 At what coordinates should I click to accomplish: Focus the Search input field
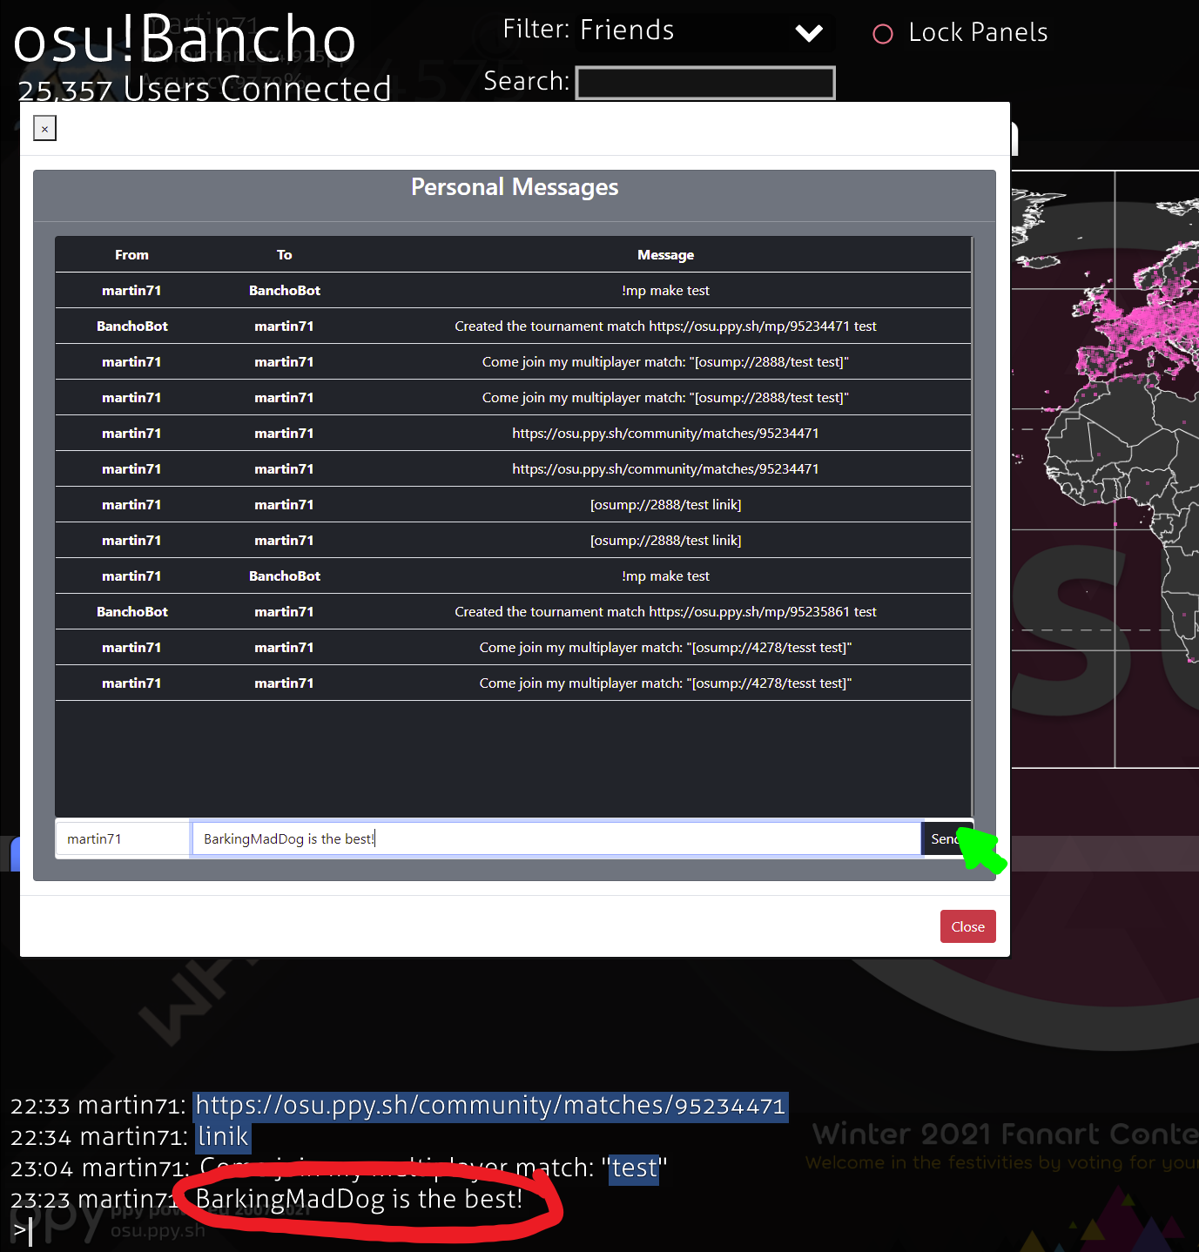(705, 83)
